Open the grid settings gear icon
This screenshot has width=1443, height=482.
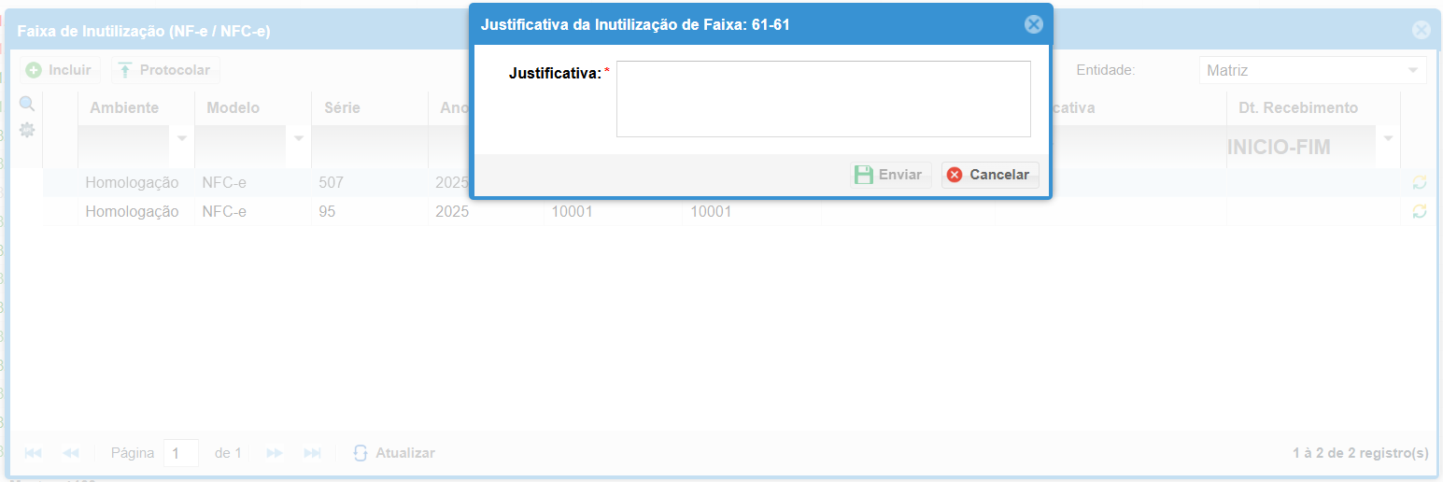tap(27, 130)
